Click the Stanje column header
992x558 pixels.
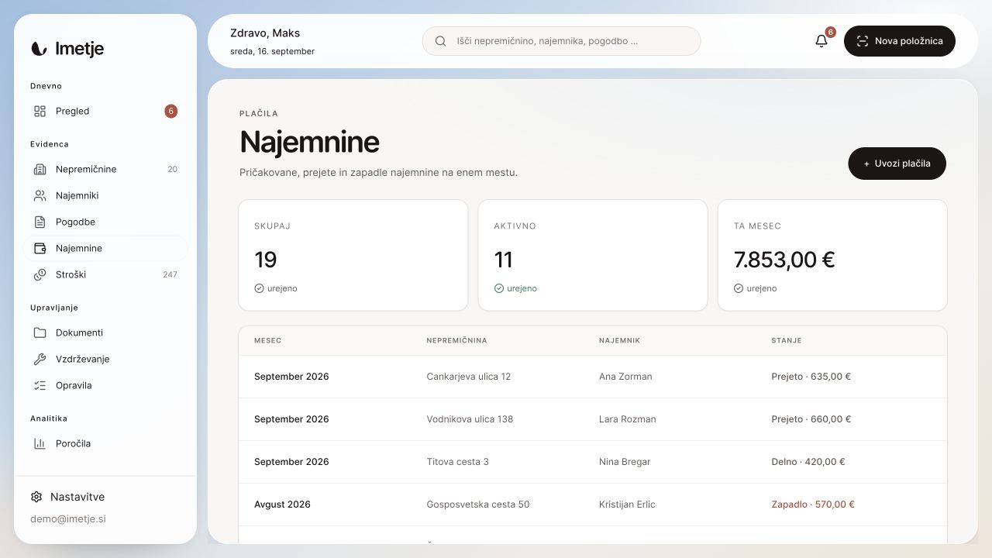tap(787, 340)
